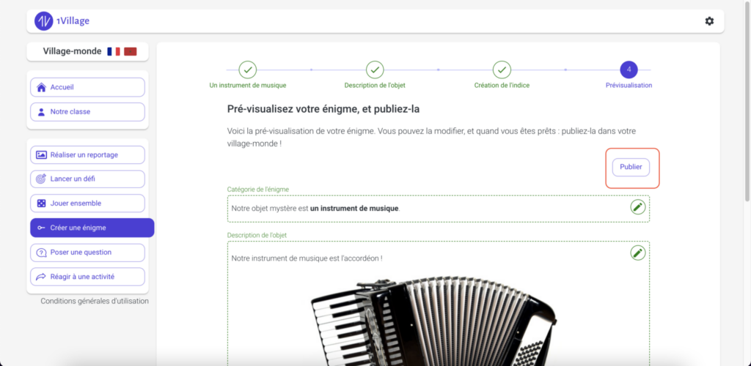The image size is (751, 366).
Task: Open Conditions générales d'utilisation link
Action: click(95, 301)
